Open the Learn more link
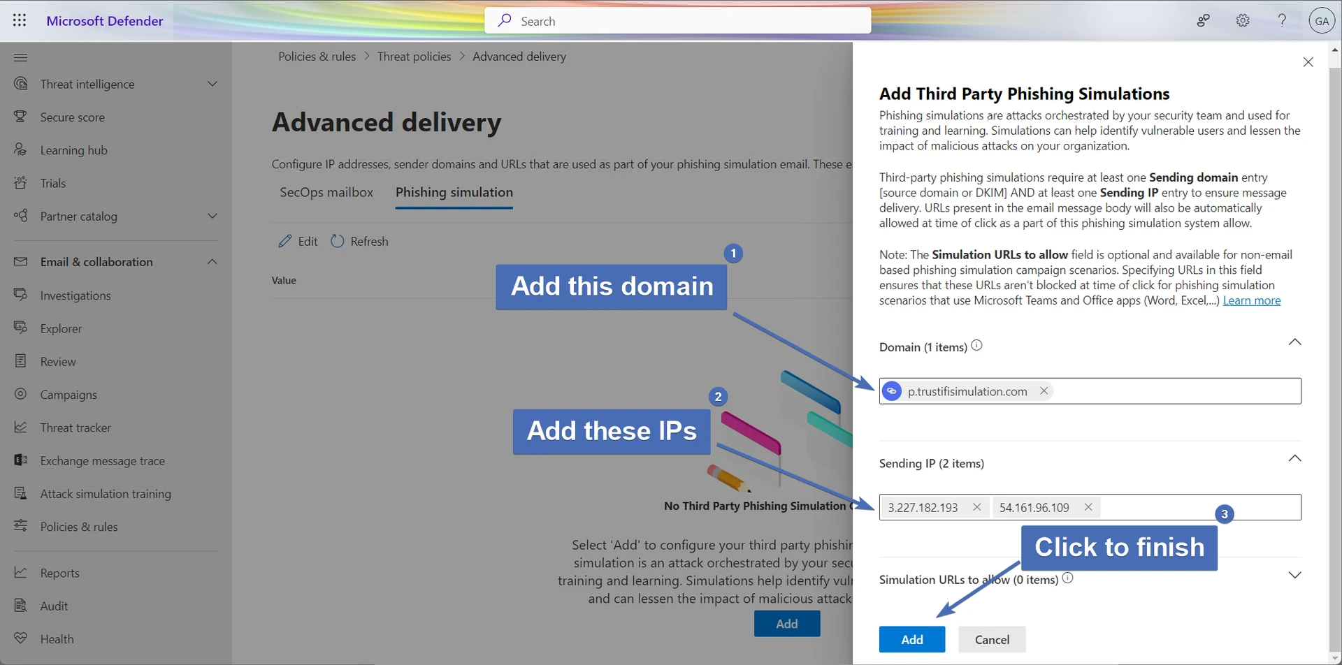 pos(1251,300)
